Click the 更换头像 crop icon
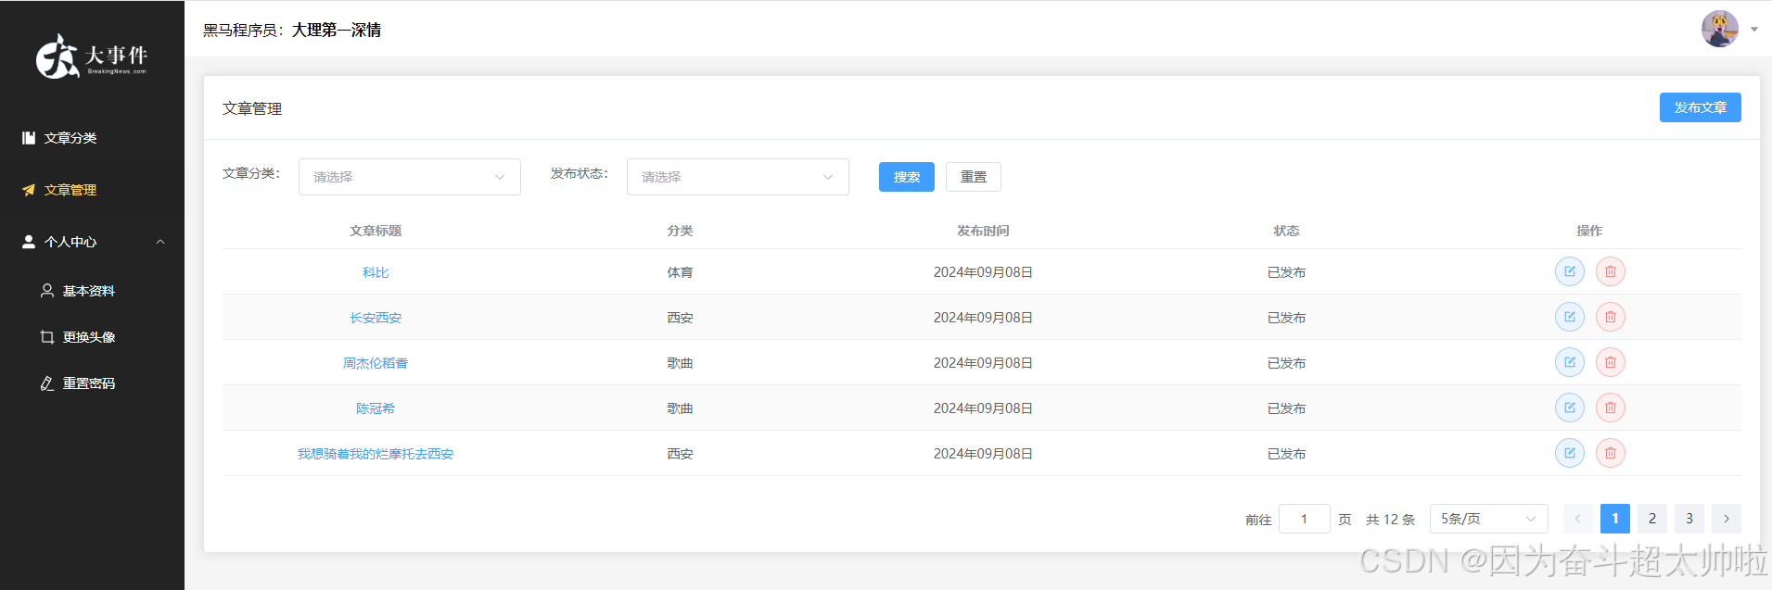 pyautogui.click(x=47, y=337)
